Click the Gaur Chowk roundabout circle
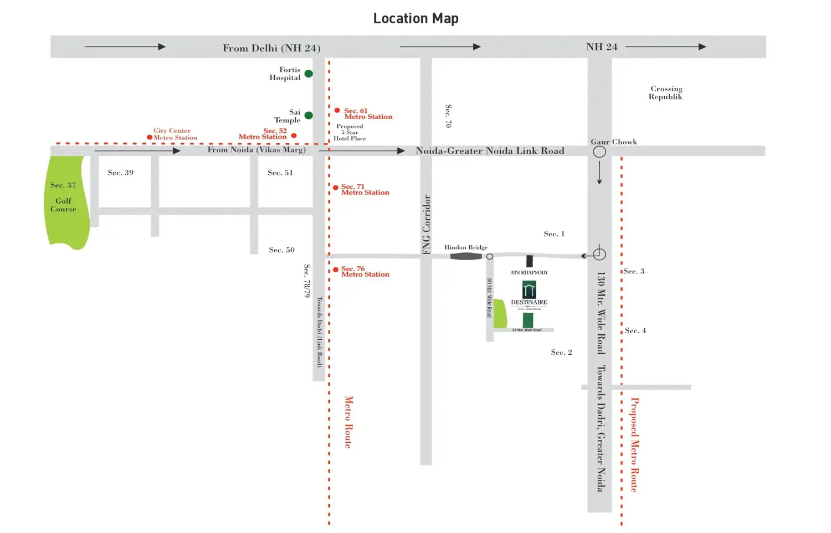This screenshot has width=831, height=533. tap(599, 151)
